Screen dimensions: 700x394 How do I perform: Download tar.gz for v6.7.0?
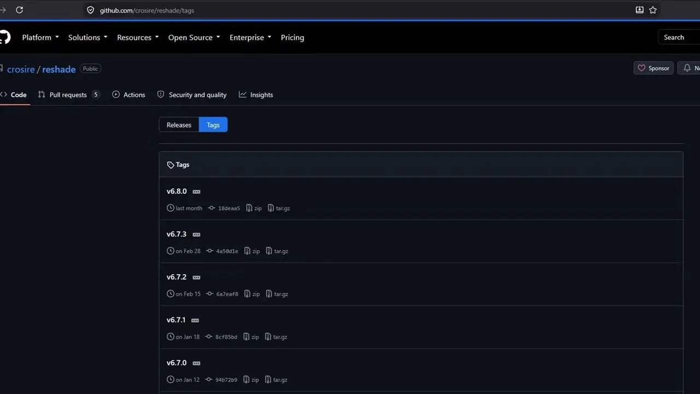[x=276, y=380]
